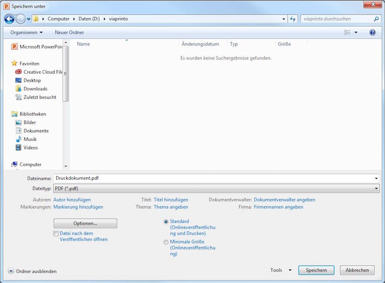This screenshot has width=385, height=283.
Task: Close the Speichern unter dialog
Action: point(373,5)
